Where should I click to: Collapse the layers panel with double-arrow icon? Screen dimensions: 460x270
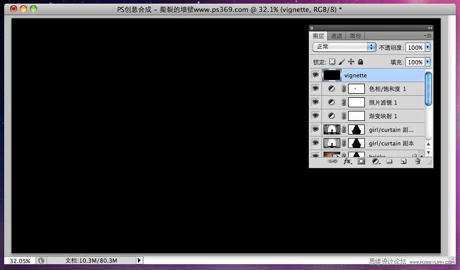pos(430,28)
